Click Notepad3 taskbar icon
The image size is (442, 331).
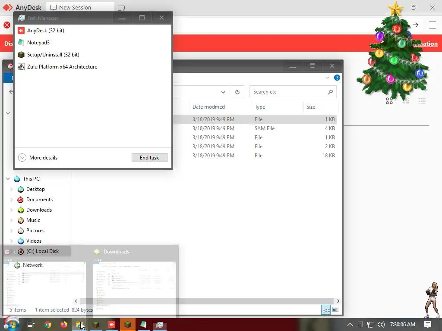(143, 325)
